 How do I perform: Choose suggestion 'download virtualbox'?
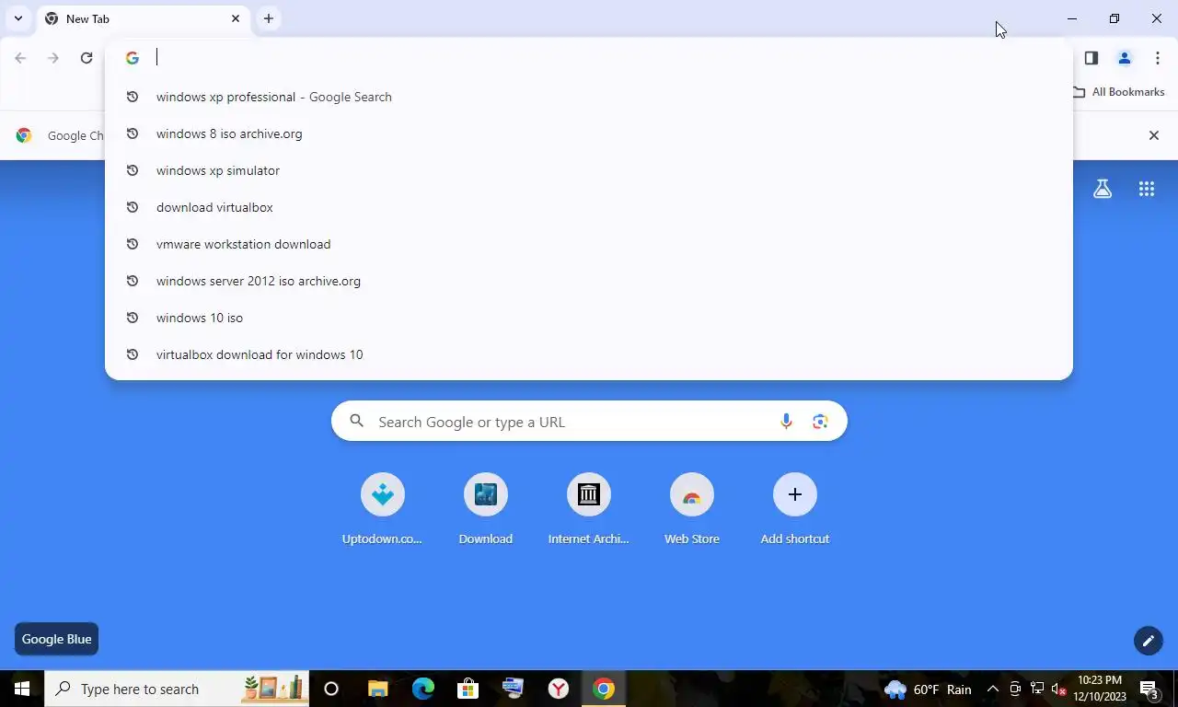[x=589, y=207]
